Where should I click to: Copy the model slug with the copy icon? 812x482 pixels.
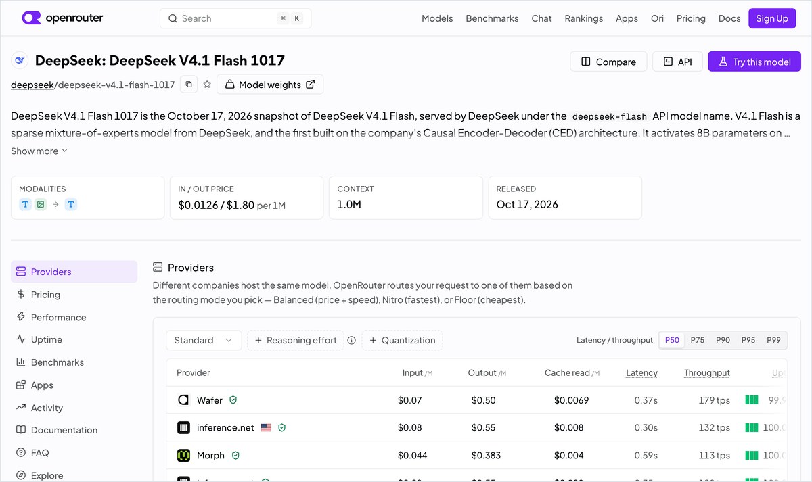189,85
